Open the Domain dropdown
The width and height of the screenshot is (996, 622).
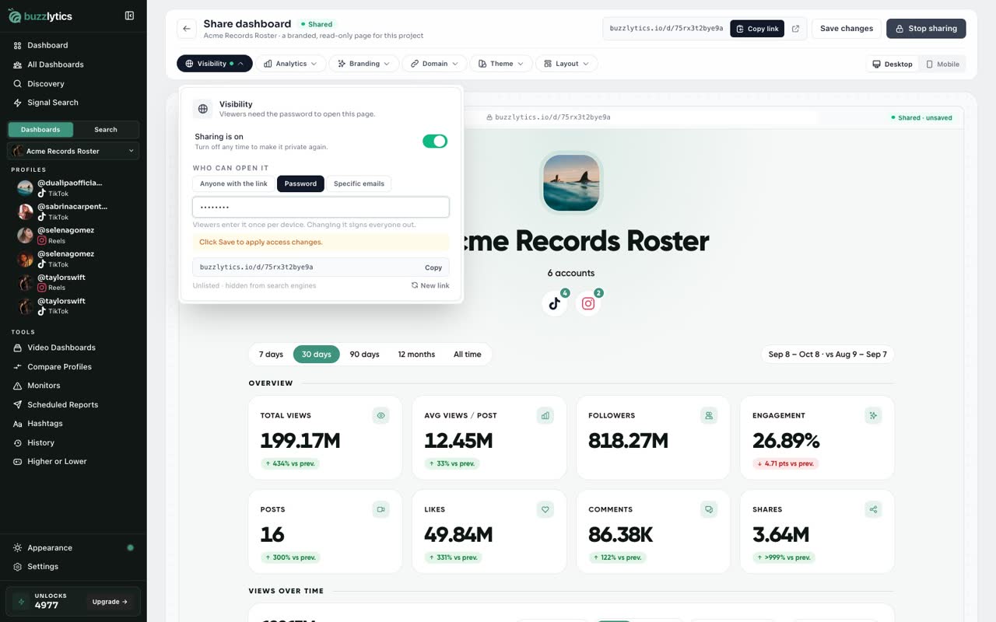point(435,64)
